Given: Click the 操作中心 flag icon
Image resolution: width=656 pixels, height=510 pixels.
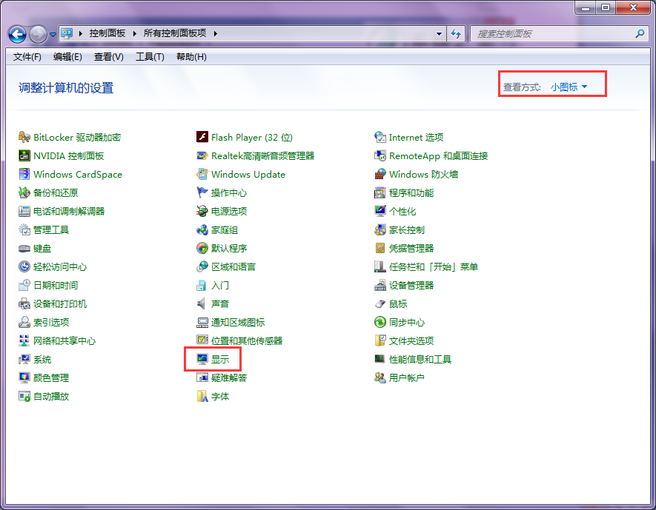Looking at the screenshot, I should point(202,192).
